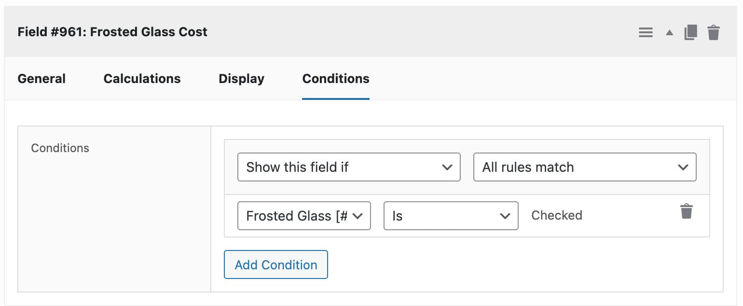Duplicate the Frosted Glass Cost field
The width and height of the screenshot is (743, 306).
[691, 32]
